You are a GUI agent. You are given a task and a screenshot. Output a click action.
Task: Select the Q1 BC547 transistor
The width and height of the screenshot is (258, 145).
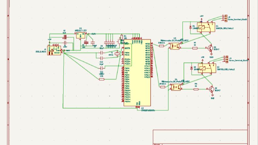210,48
